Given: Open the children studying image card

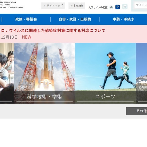Looking at the screenshot, I should tap(7, 73).
